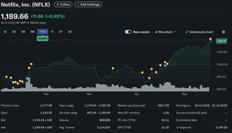Select the 5D time range tab
The width and height of the screenshot is (232, 133).
tap(14, 32)
